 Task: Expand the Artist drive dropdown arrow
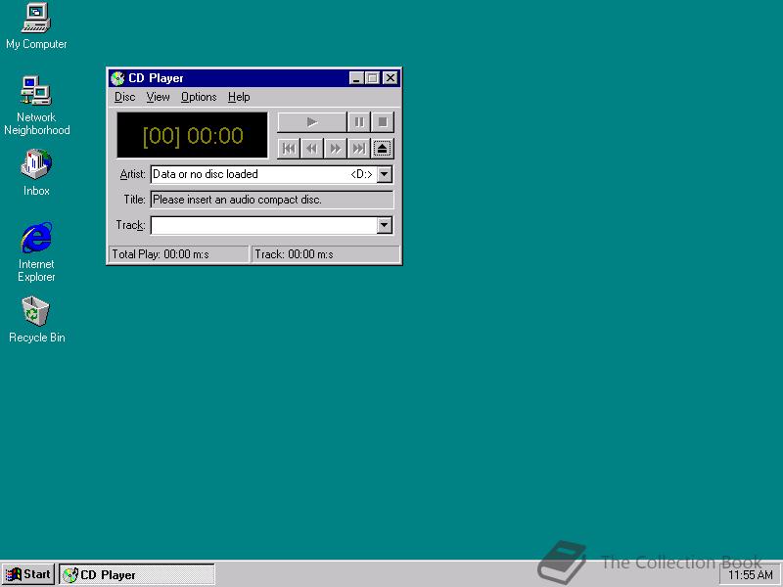coord(384,174)
